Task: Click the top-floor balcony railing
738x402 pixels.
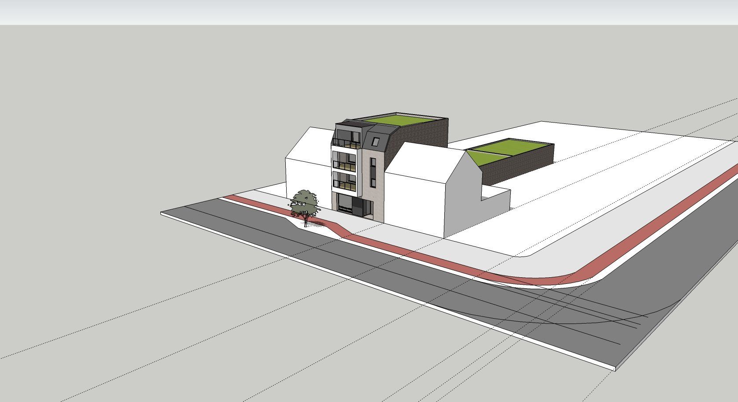Action: pos(345,142)
